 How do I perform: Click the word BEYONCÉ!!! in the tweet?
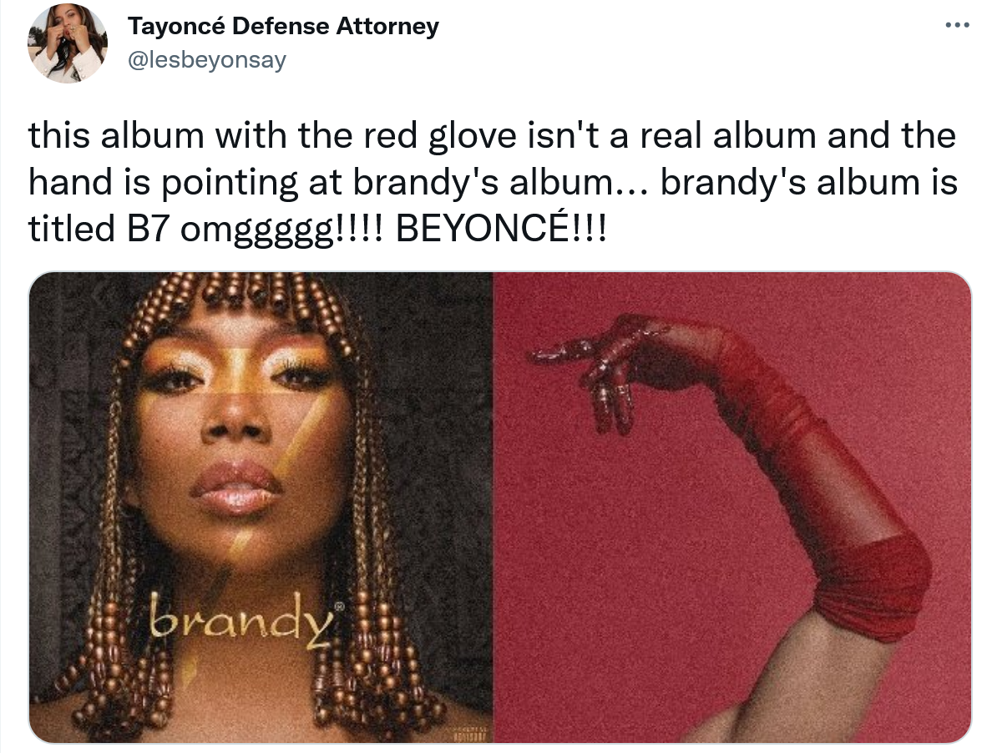coord(501,229)
